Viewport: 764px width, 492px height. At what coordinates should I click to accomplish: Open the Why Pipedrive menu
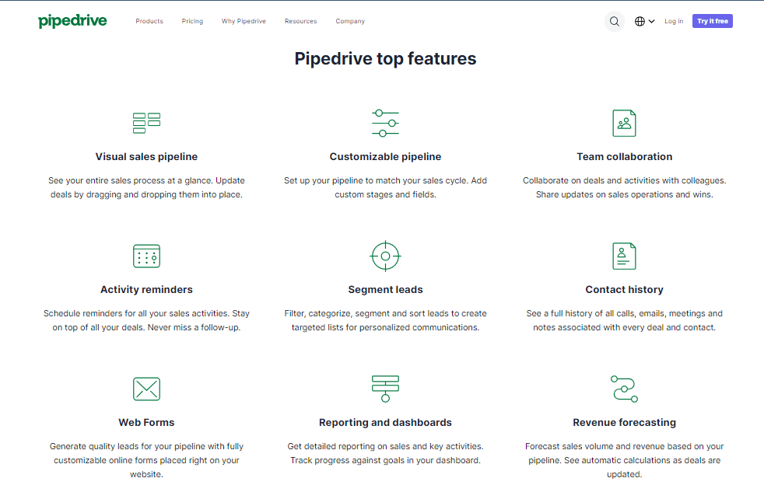tap(244, 22)
